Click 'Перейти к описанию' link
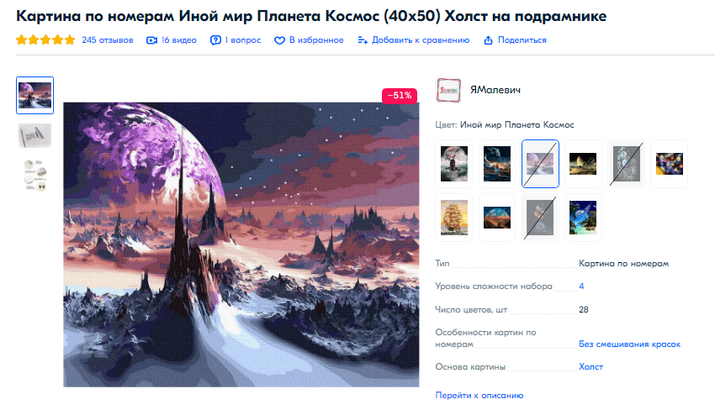 (479, 396)
